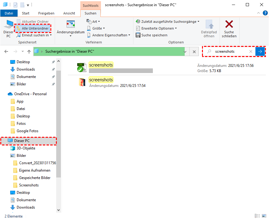Collapse the ribbon with the chevron
269x220 pixels.
[x=258, y=13]
